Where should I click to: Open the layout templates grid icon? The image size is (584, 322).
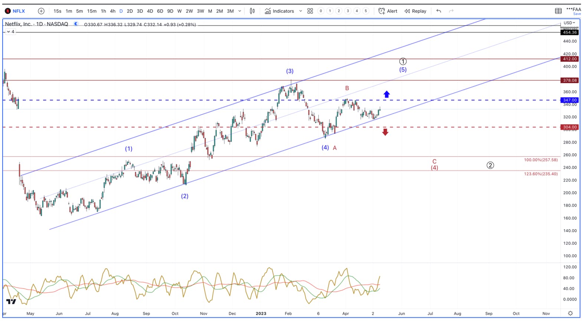[x=310, y=11]
